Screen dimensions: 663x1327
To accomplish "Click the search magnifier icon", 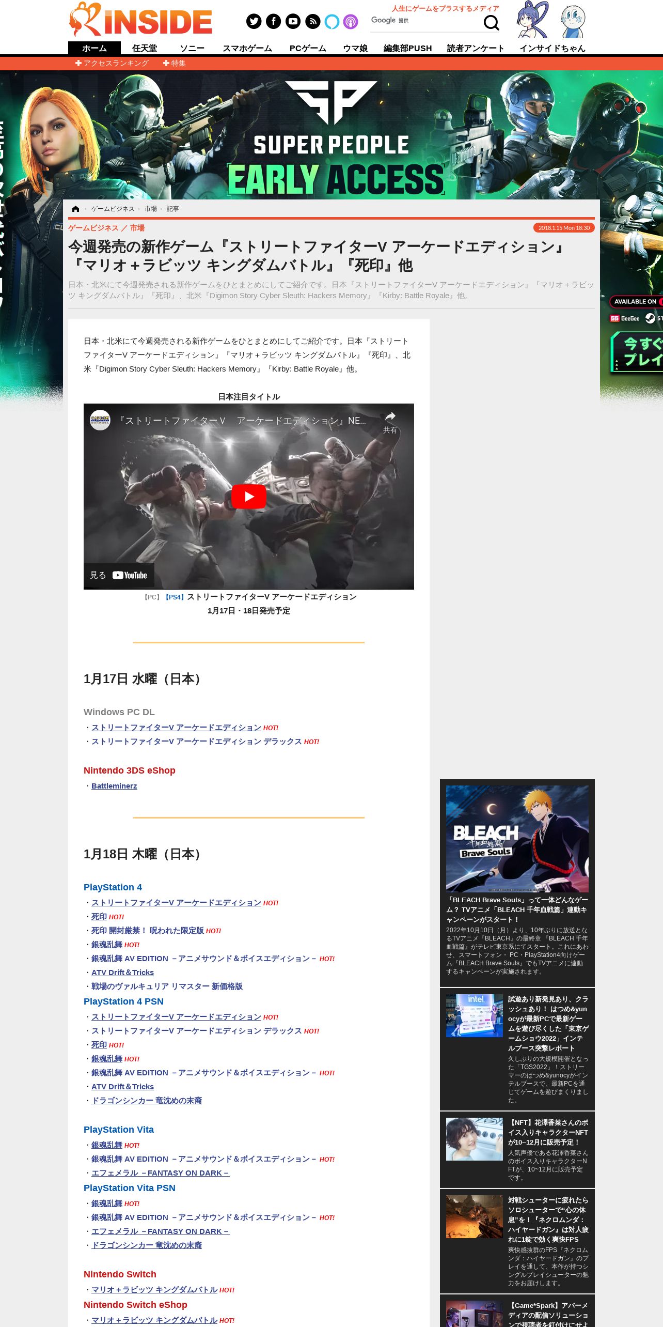I will (x=491, y=22).
